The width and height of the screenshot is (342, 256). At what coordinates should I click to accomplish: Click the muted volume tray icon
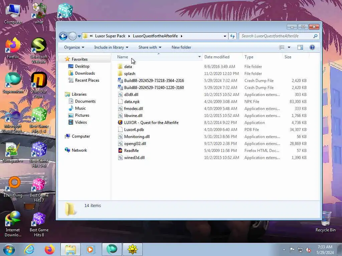(x=308, y=250)
